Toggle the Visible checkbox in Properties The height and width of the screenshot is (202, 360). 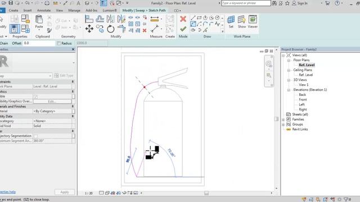point(35,97)
